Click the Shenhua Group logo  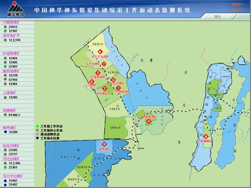click(x=15, y=9)
